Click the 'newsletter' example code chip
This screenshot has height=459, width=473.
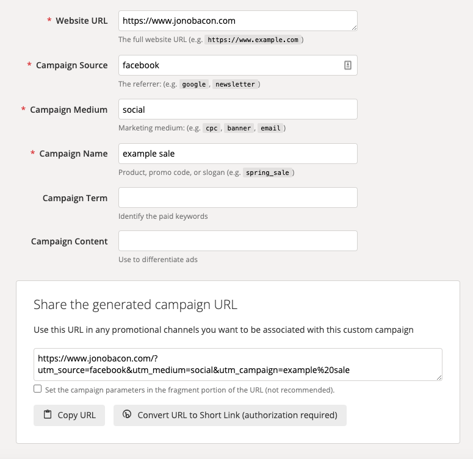coord(235,85)
